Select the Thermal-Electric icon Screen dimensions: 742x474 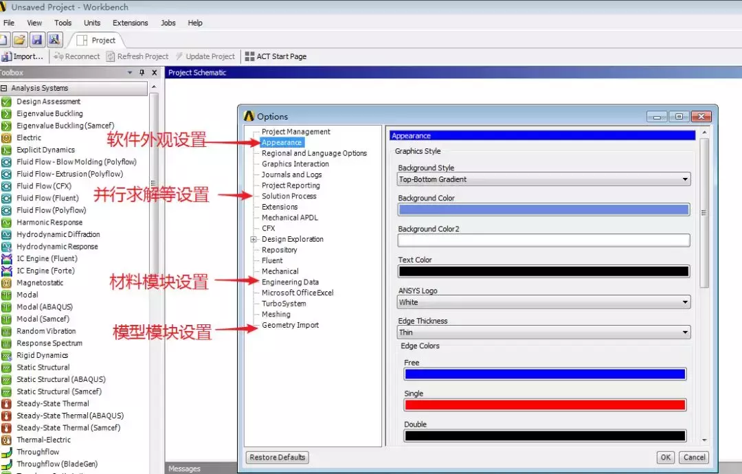7,440
